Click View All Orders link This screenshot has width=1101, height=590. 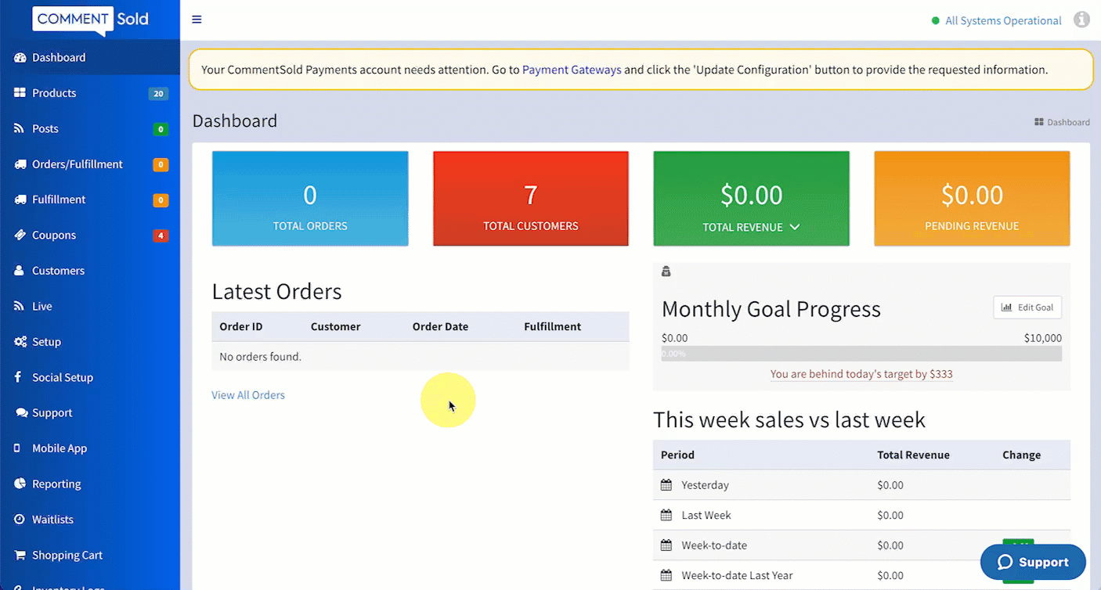tap(248, 395)
